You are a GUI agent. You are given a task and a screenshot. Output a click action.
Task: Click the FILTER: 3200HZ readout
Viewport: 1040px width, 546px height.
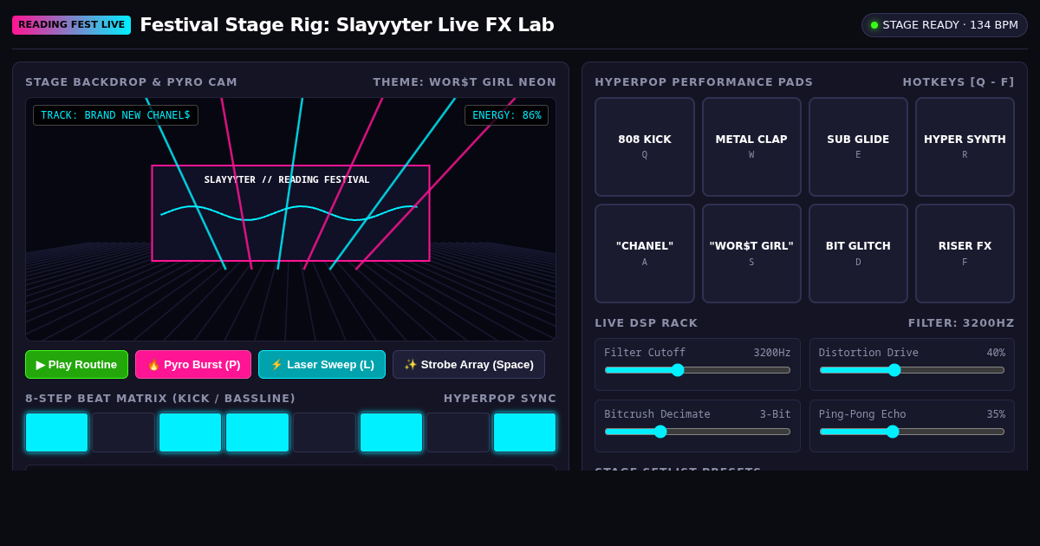pyautogui.click(x=961, y=323)
